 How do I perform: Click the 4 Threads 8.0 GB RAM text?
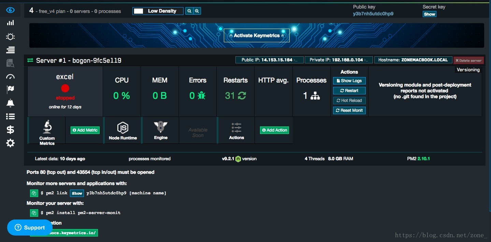click(329, 159)
